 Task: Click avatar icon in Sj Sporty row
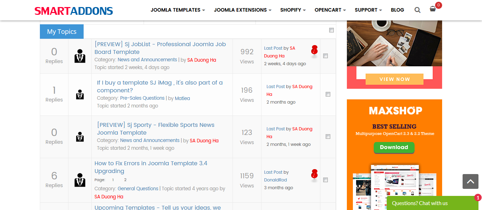(80, 137)
